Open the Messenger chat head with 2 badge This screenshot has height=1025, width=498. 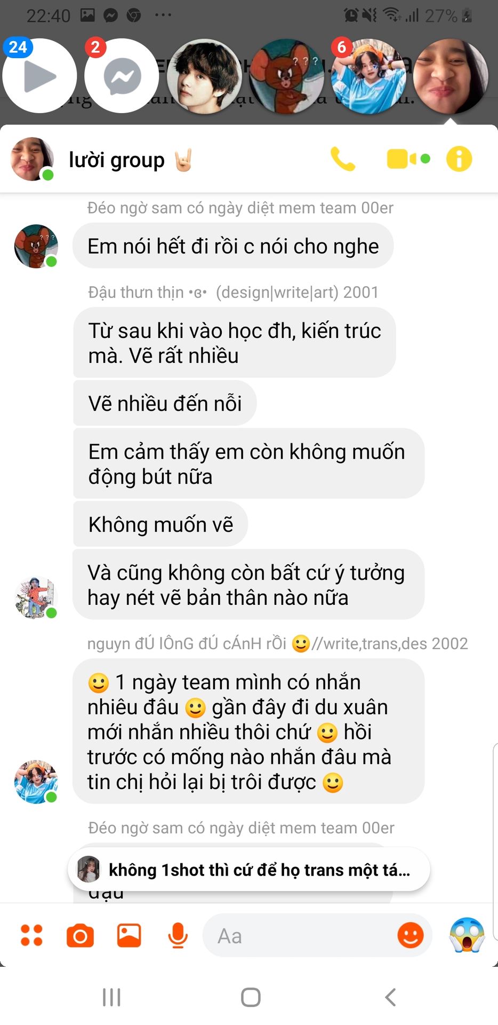point(122,76)
